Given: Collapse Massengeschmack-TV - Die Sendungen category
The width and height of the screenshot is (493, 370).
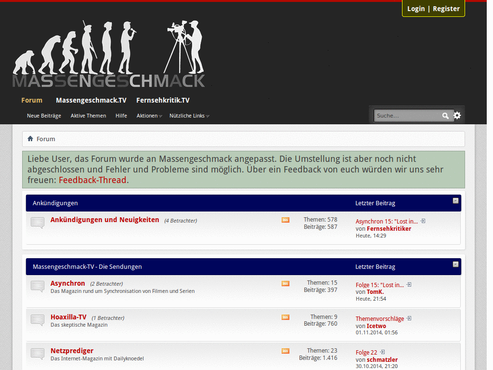Looking at the screenshot, I should click(x=455, y=264).
